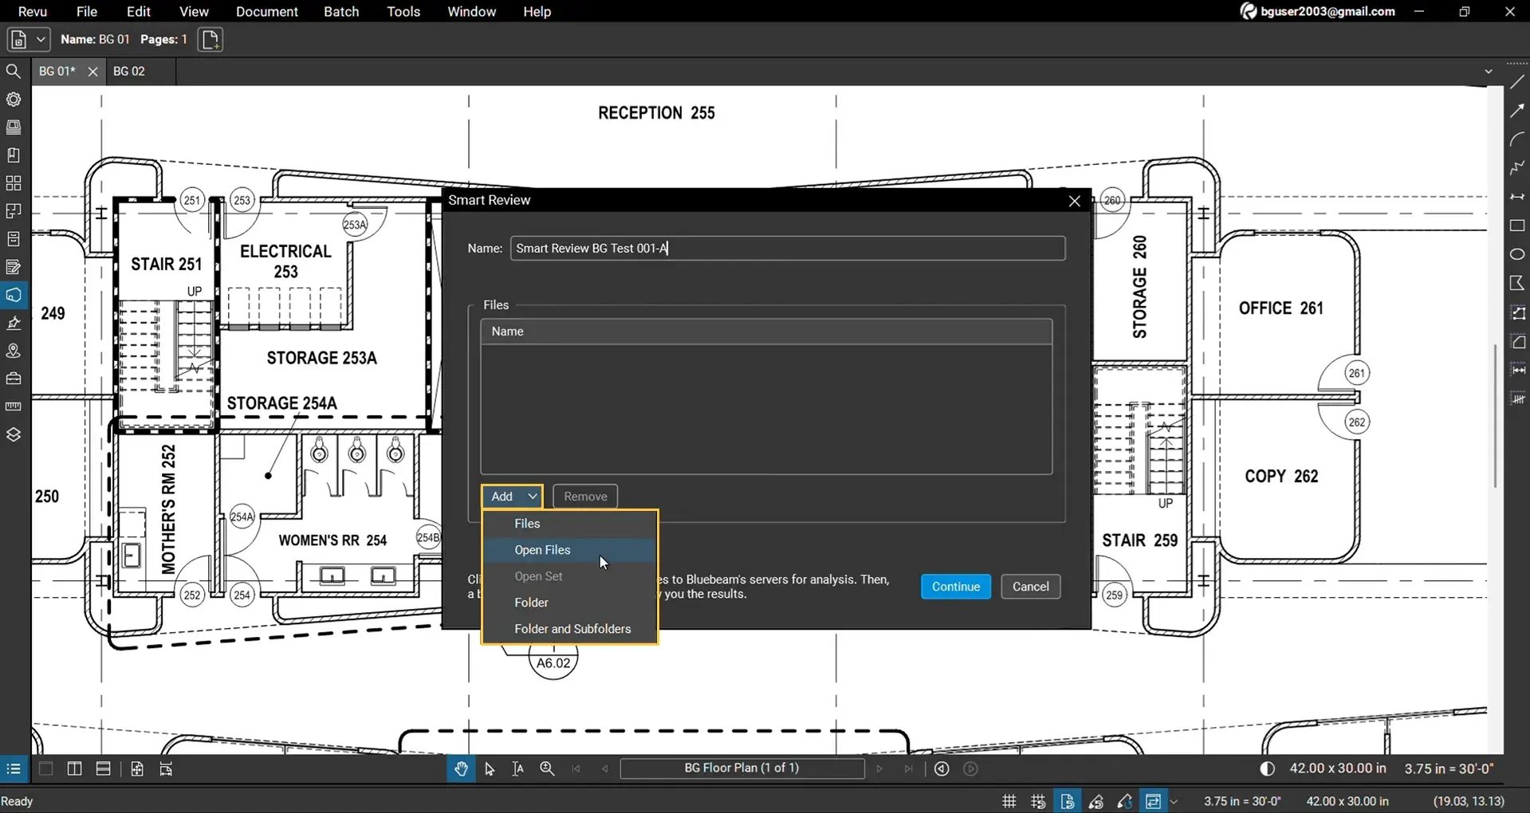Viewport: 1530px width, 813px height.
Task: Open the Spaces floor plan panel icon
Action: [x=14, y=211]
